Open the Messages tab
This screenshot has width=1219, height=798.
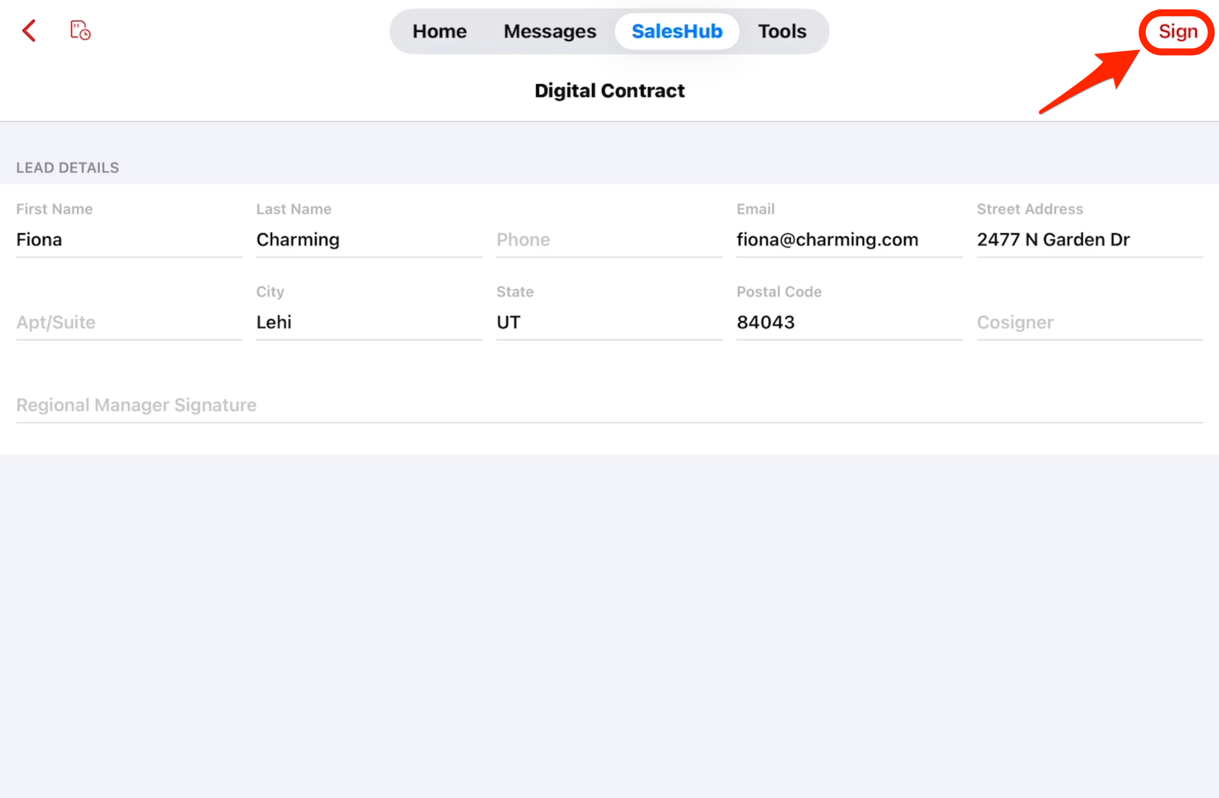coord(550,31)
